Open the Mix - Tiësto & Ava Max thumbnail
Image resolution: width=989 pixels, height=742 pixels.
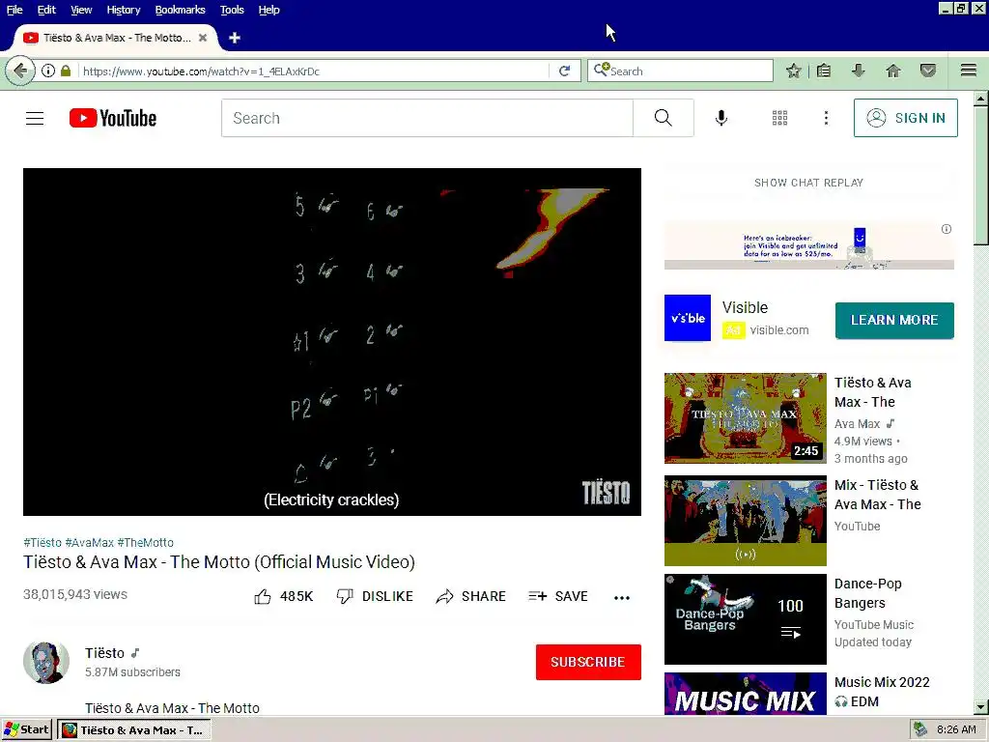pyautogui.click(x=745, y=521)
